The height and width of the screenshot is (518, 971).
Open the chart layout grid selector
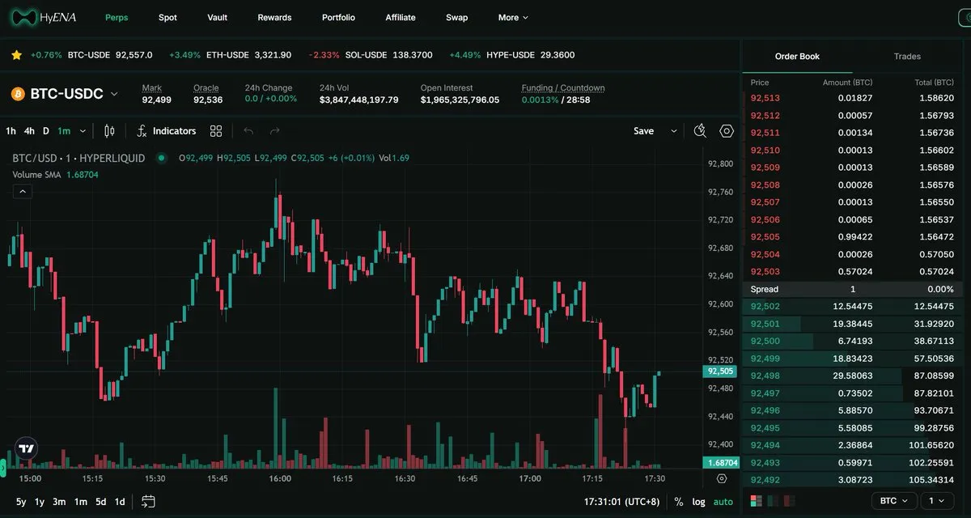click(216, 131)
